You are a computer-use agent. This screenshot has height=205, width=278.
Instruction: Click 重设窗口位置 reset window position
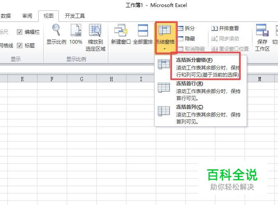(230, 49)
